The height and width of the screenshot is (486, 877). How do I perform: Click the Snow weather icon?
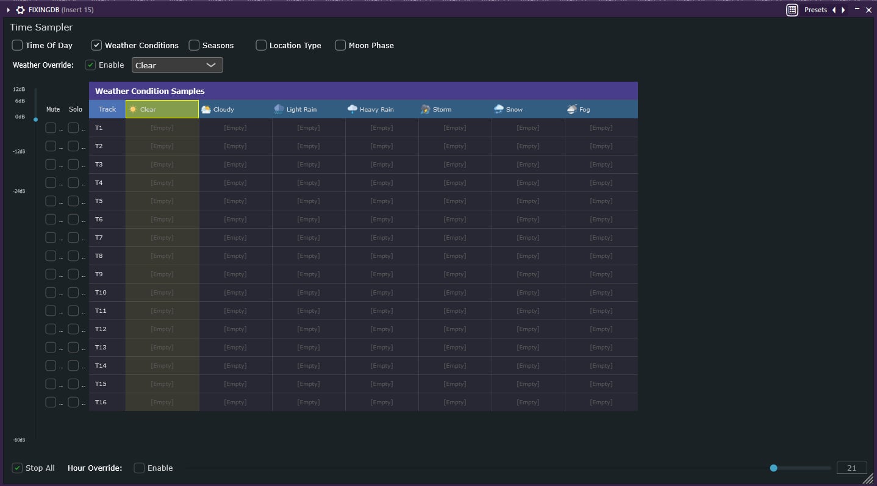pos(499,109)
